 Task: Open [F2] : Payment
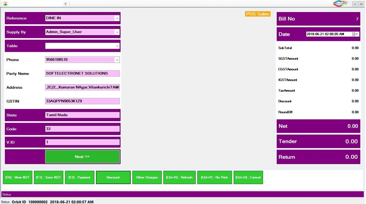[80, 177]
